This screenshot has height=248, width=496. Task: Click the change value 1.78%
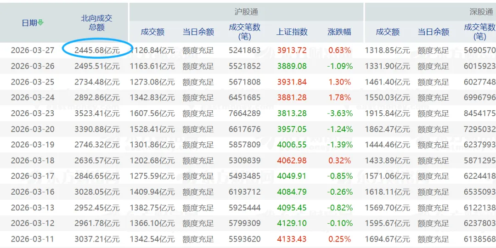tap(340, 97)
